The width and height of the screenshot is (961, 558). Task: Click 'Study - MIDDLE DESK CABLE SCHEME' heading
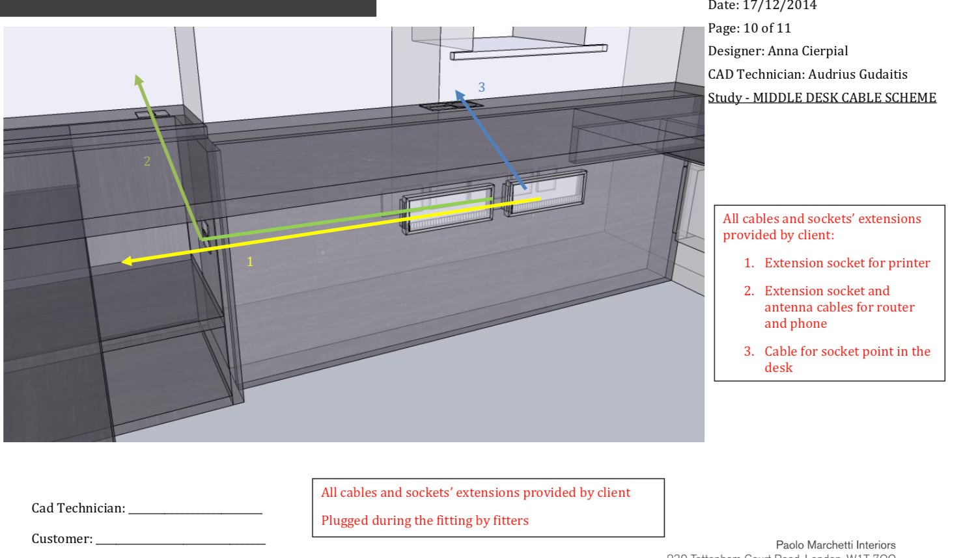822,98
